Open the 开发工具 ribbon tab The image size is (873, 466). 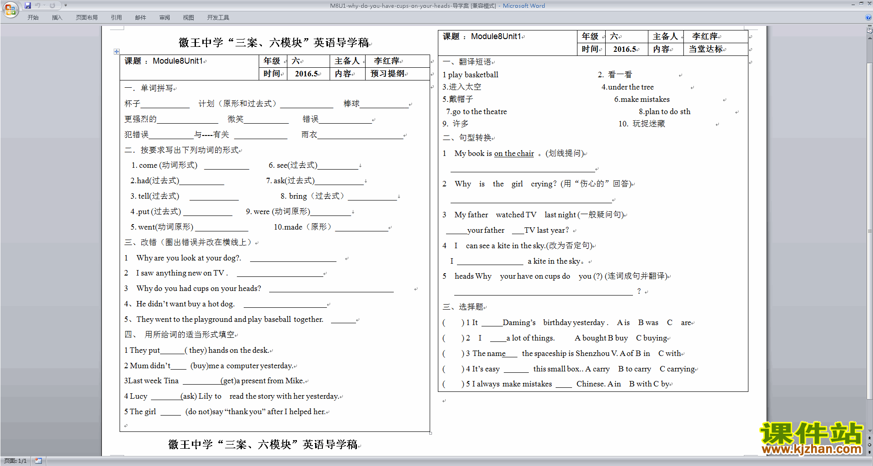[x=218, y=18]
